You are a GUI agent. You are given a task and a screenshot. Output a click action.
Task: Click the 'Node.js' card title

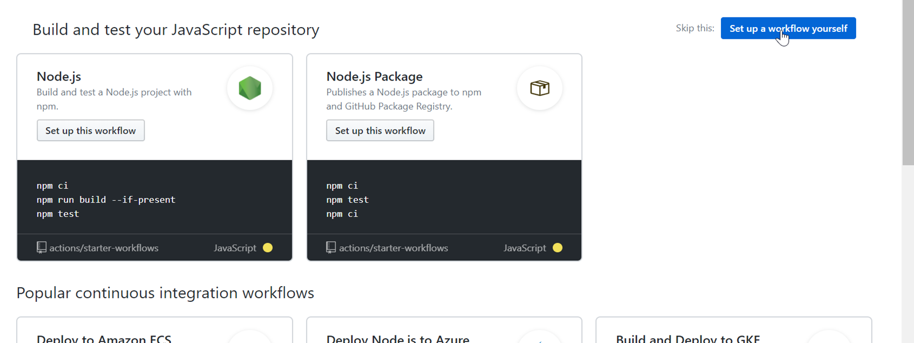point(59,76)
